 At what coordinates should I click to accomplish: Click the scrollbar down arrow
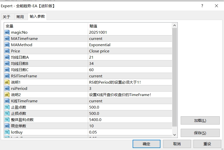[x=175, y=135]
